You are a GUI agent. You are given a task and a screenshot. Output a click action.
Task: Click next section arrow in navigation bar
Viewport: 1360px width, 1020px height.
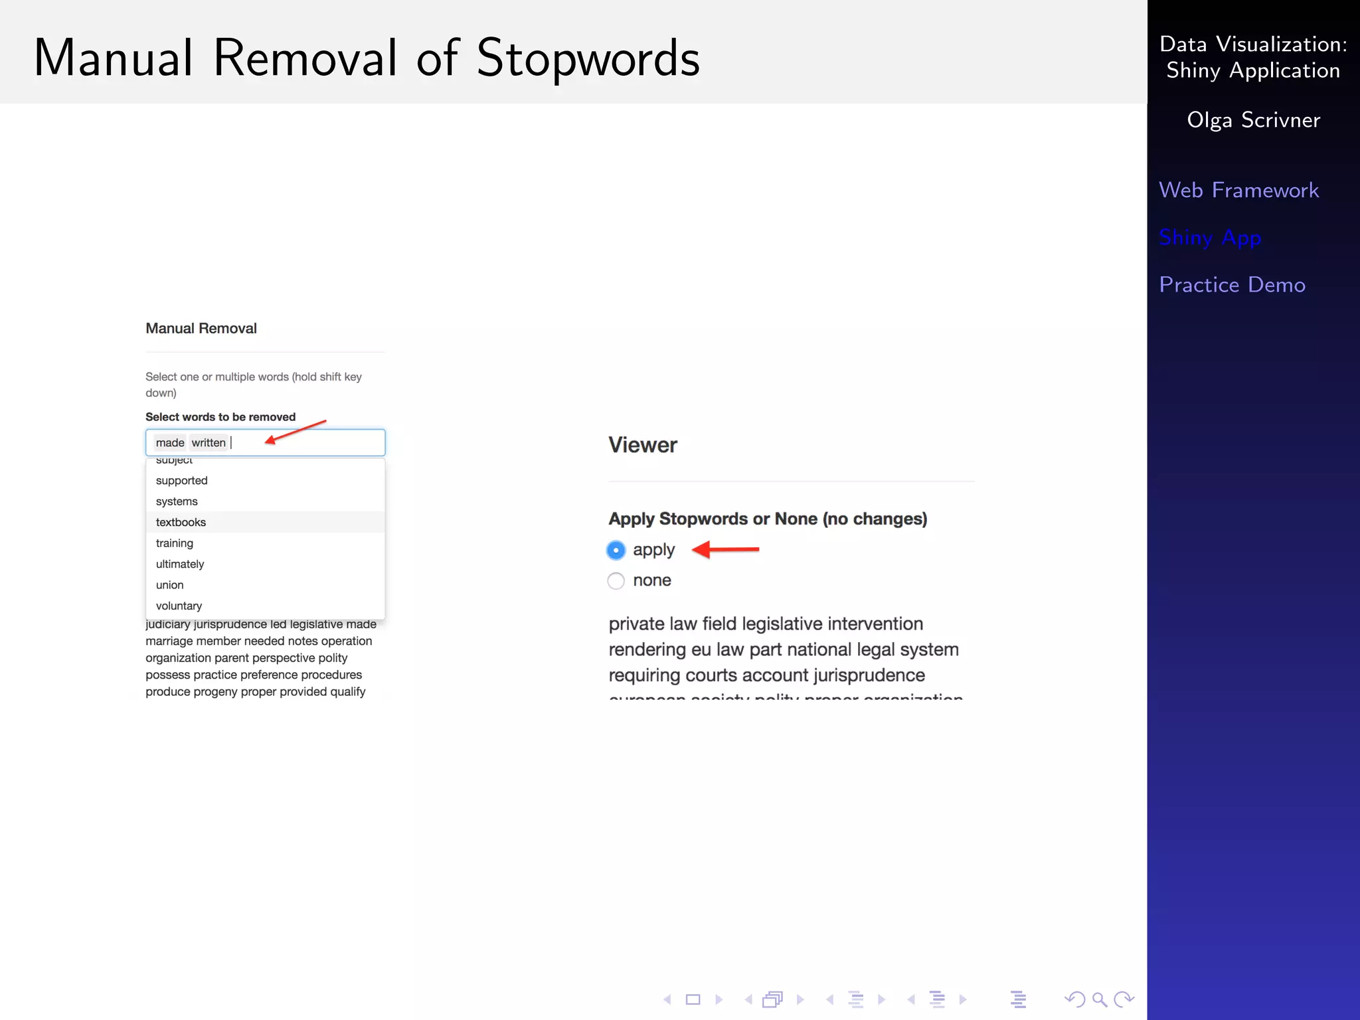coord(963,999)
